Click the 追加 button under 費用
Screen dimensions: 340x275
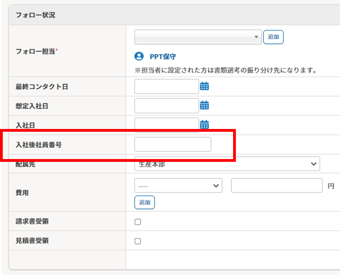click(145, 202)
